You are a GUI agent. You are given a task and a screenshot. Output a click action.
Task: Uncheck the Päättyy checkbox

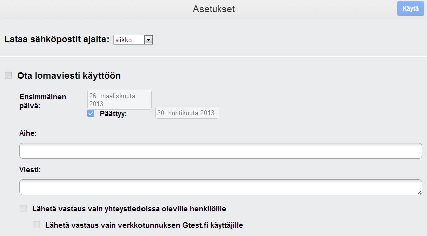(91, 114)
